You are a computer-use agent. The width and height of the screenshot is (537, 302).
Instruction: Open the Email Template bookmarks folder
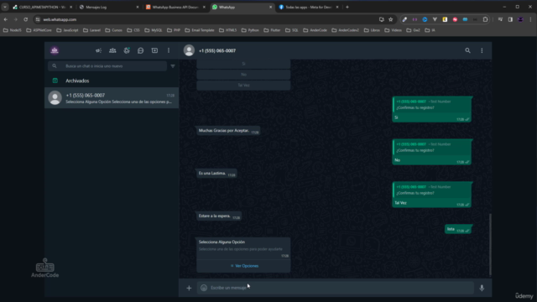click(200, 30)
